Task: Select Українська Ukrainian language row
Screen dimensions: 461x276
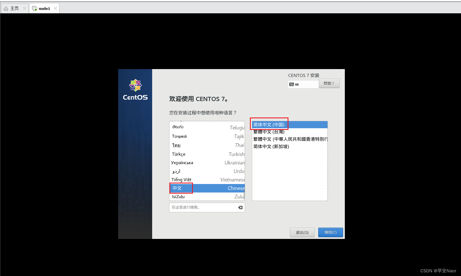Action: (x=207, y=163)
